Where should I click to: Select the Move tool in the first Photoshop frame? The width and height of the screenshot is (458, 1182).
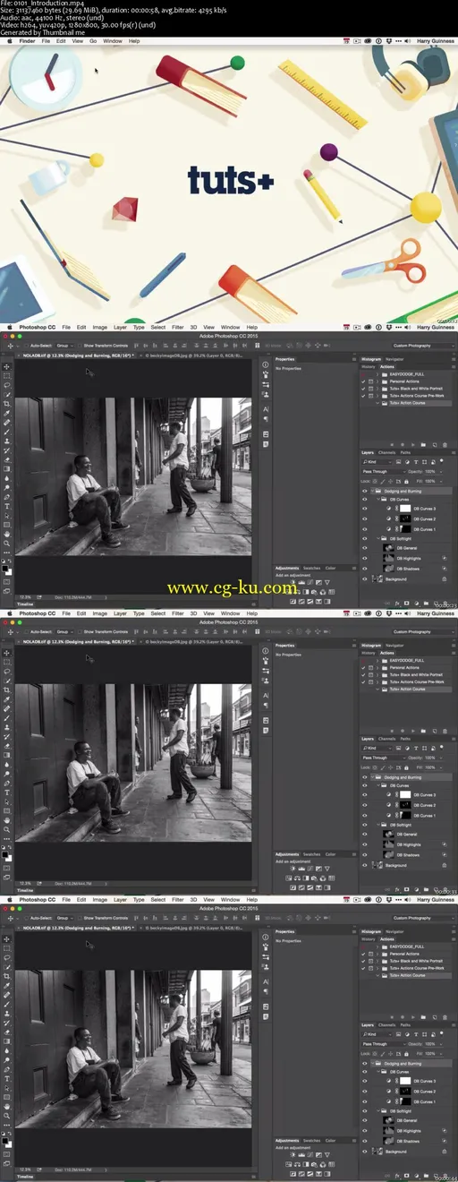point(7,367)
